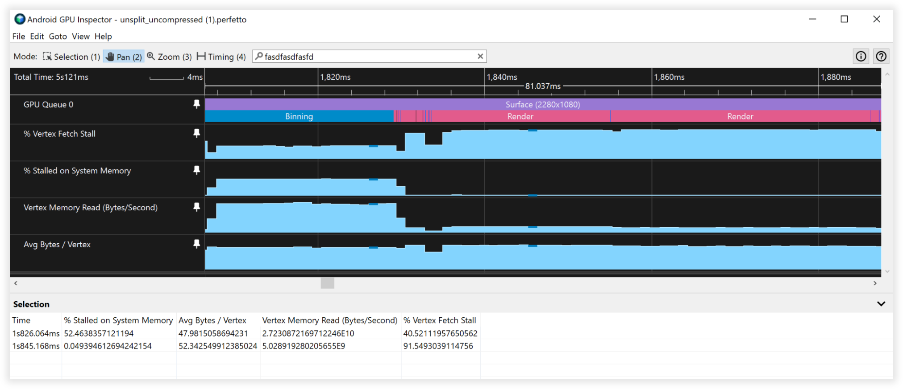This screenshot has height=389, width=903.
Task: Choose Zoom mode tool
Action: 169,57
